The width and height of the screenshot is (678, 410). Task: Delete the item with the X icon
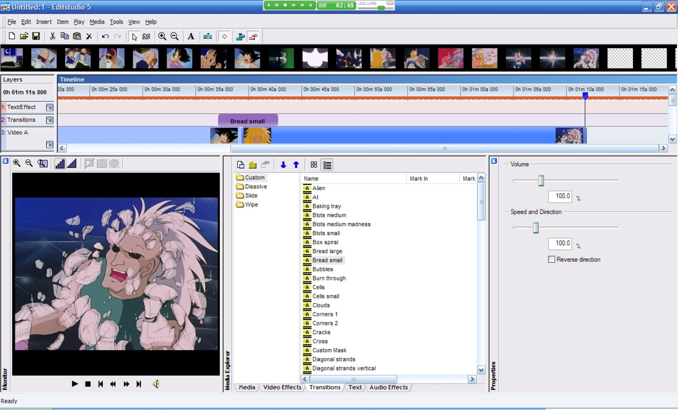[89, 36]
